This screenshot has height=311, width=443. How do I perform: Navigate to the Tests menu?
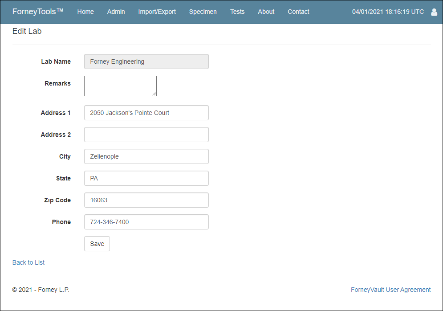237,12
